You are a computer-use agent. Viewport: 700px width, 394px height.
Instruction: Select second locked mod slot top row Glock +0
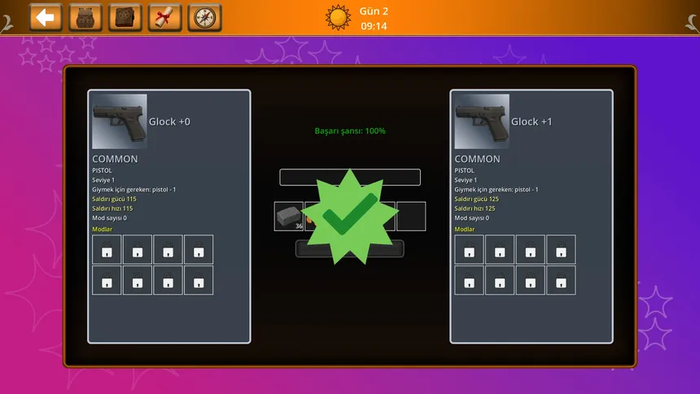tap(138, 249)
